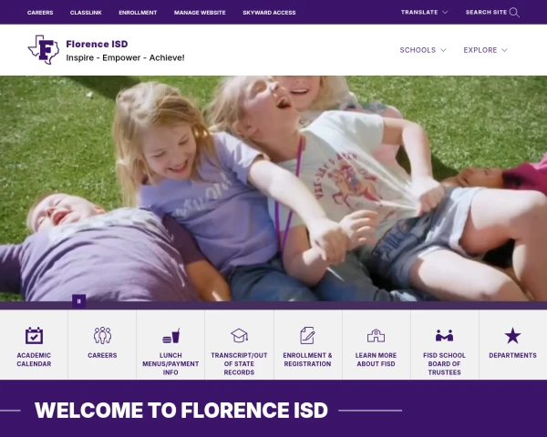Screen dimensions: 547x437
Task: Open Transcript/Out of State Records label
Action: tap(239, 364)
